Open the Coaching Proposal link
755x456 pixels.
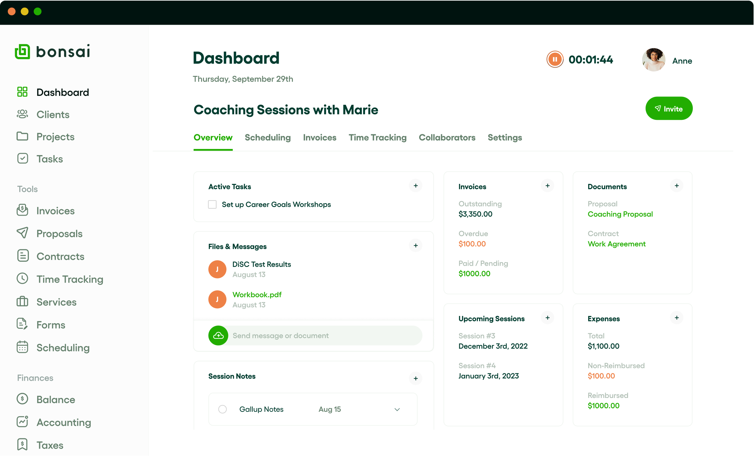point(620,214)
